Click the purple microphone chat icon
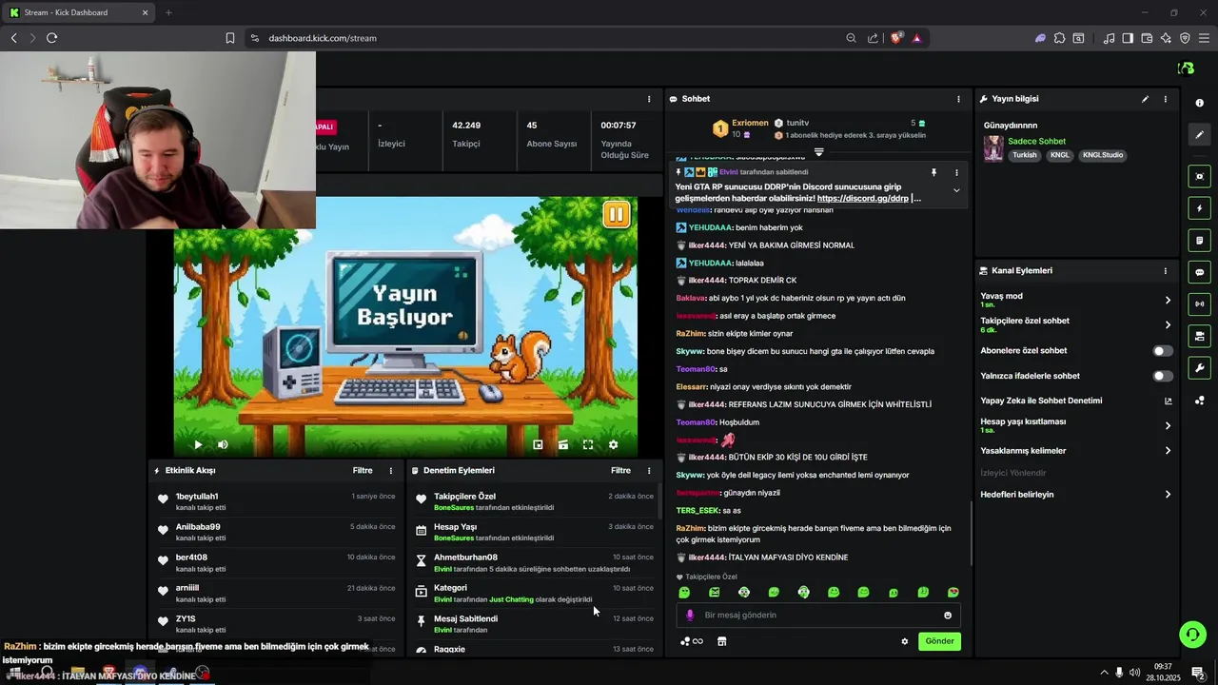 click(691, 615)
